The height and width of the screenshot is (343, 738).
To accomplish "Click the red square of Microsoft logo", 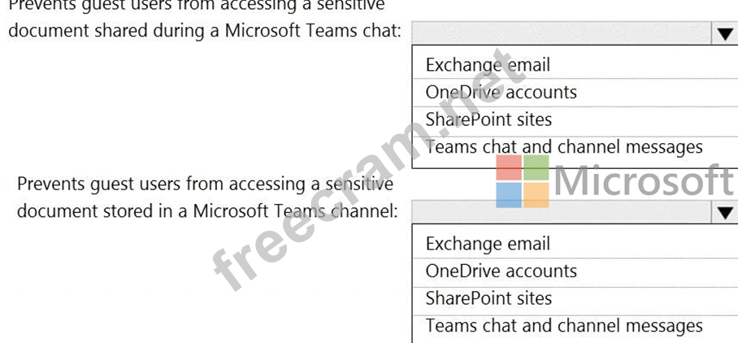I will (509, 167).
